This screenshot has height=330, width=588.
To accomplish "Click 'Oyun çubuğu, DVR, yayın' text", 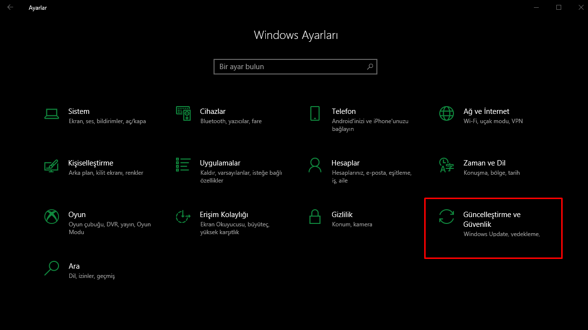I will pos(101,224).
